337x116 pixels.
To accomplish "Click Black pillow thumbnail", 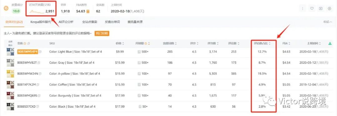I will [10, 107].
